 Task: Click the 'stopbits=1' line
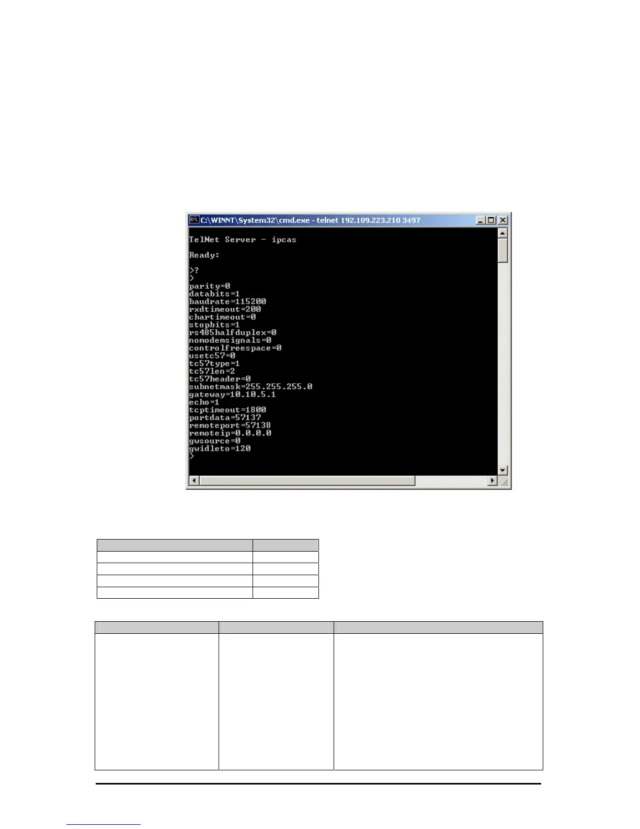coord(214,324)
